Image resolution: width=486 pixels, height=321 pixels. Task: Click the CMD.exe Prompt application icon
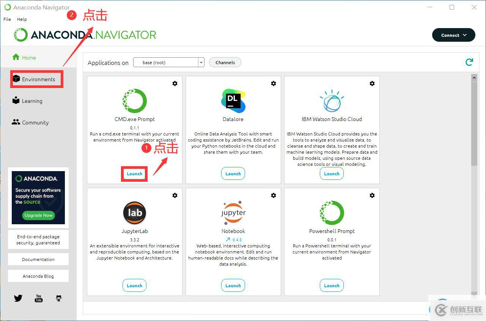(x=135, y=101)
